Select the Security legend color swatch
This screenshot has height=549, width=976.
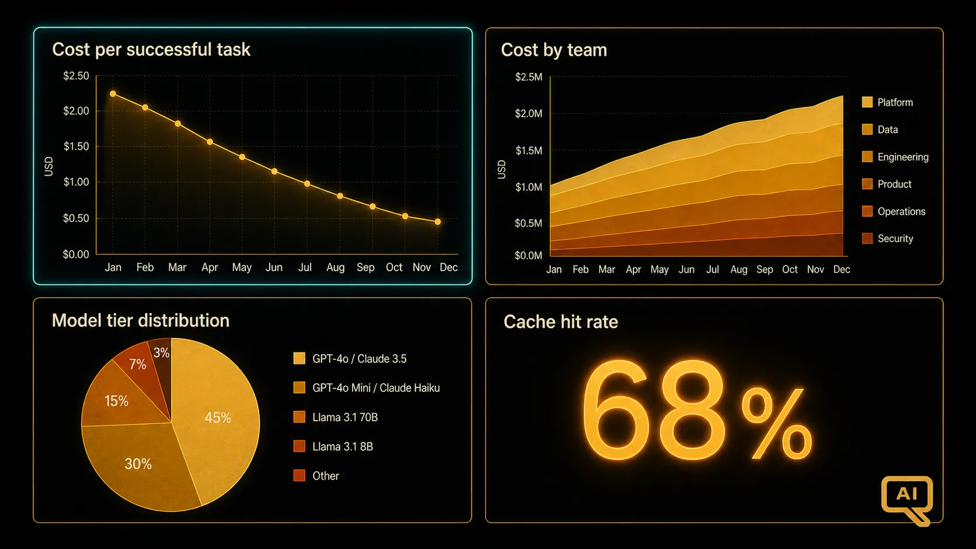pos(867,238)
